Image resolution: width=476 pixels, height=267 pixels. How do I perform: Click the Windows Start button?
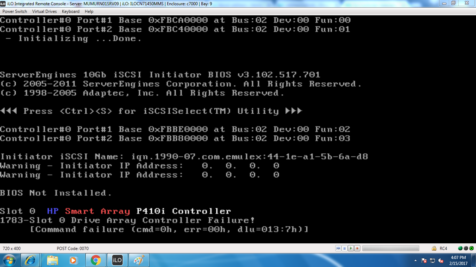click(9, 260)
